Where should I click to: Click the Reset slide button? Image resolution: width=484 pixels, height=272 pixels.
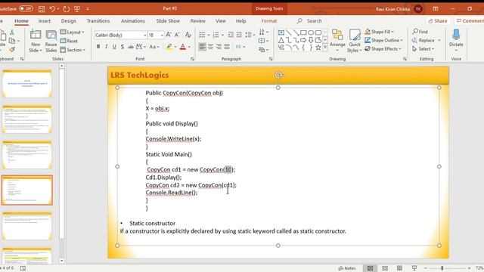pyautogui.click(x=69, y=41)
